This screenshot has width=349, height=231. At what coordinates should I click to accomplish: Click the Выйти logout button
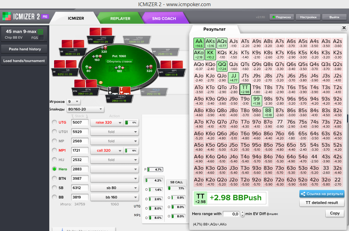(x=334, y=17)
